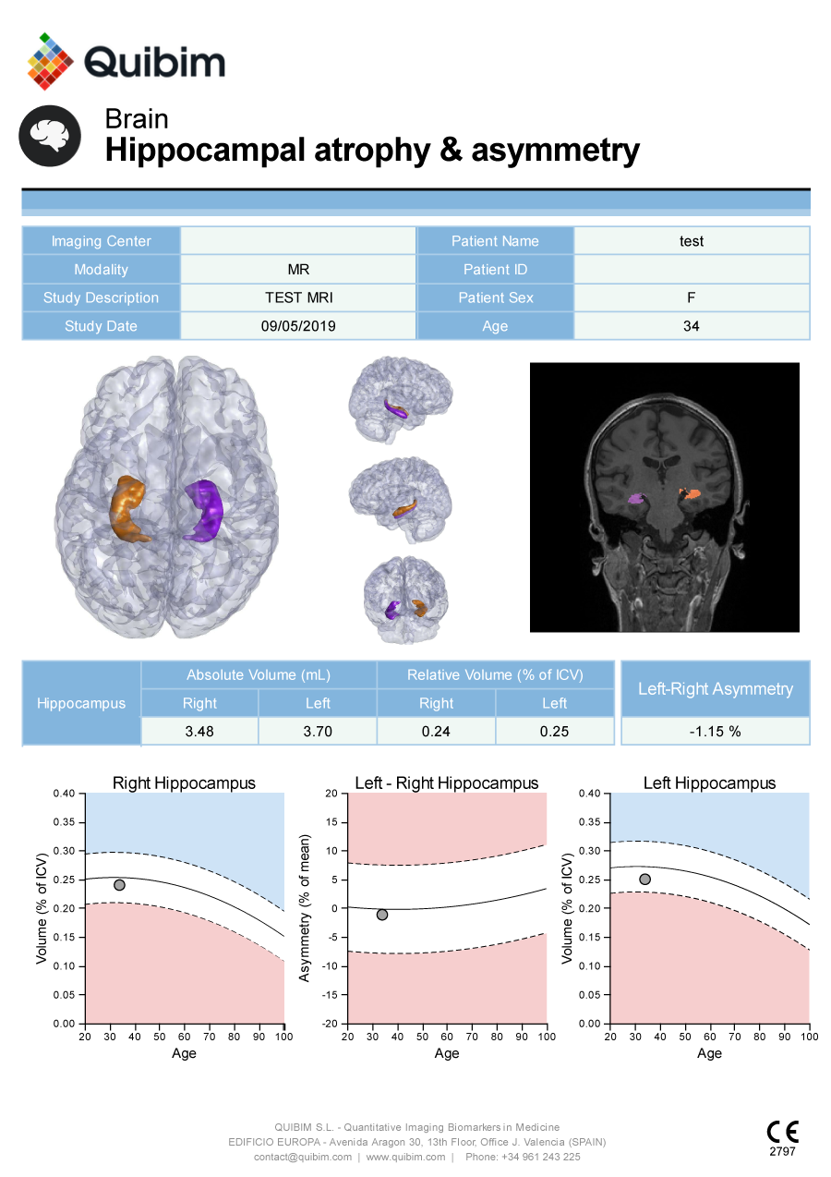Click the CE 2797 certification mark

coord(782,1139)
